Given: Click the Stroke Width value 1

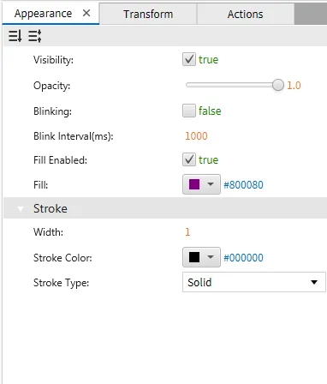Looking at the screenshot, I should (x=187, y=231).
